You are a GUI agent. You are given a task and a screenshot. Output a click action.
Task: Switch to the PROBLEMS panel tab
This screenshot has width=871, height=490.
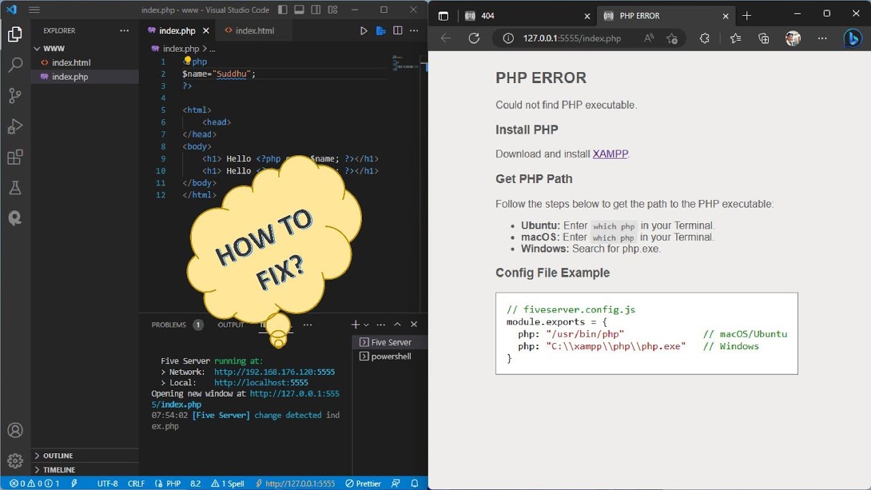[x=176, y=325]
